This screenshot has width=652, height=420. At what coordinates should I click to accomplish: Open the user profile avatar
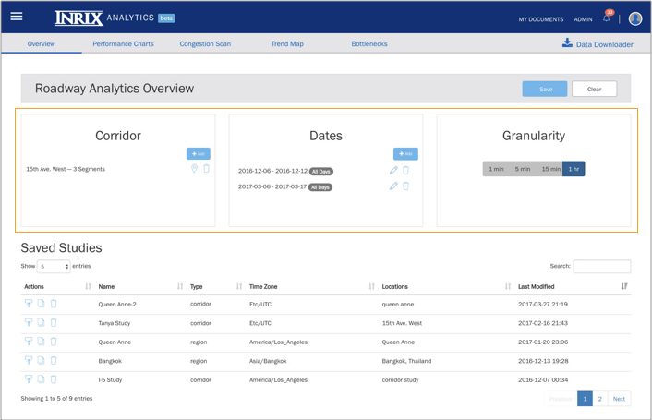click(x=635, y=18)
